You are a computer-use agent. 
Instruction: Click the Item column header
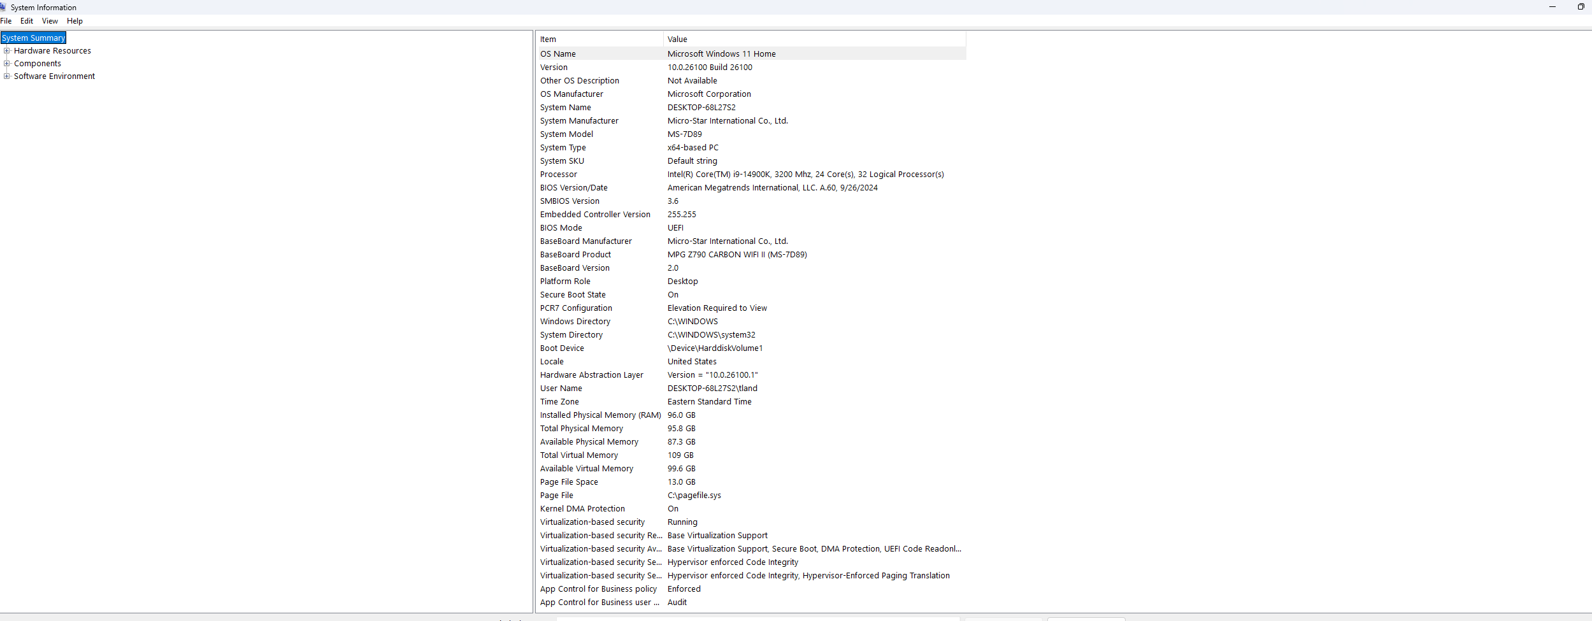(599, 39)
